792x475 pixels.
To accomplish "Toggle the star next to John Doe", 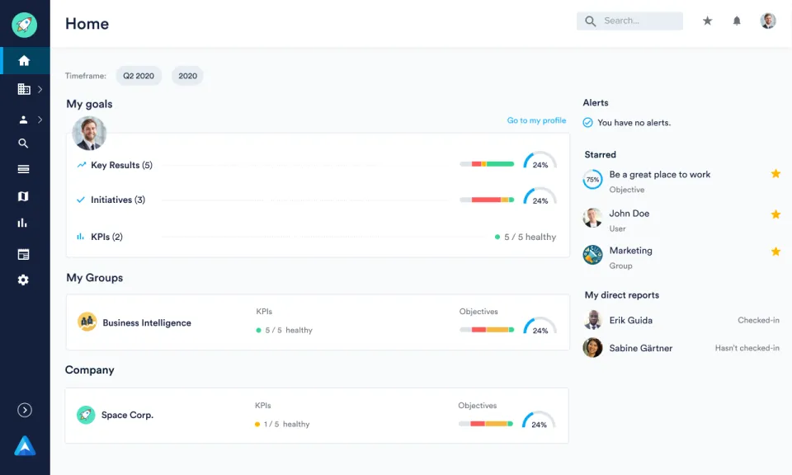I will [775, 214].
